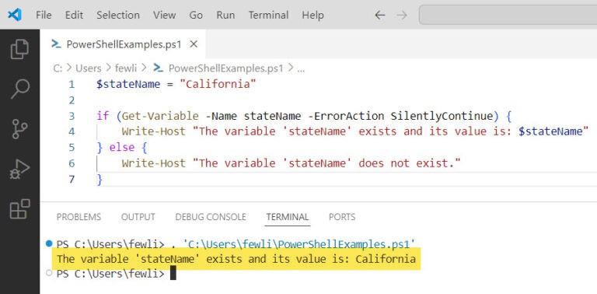Click Get-Variable on line 3
597x294 pixels.
[x=160, y=116]
